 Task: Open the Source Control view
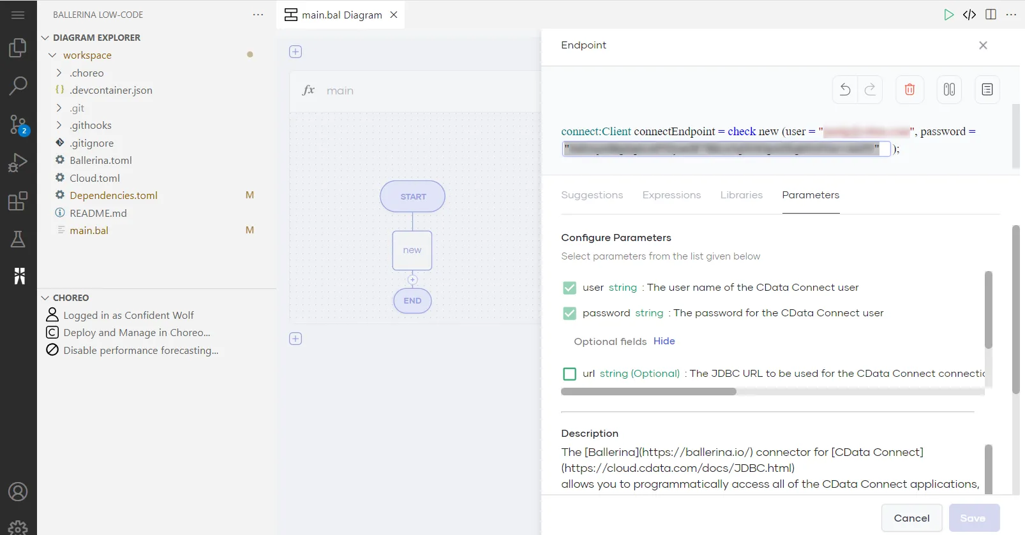tap(18, 124)
